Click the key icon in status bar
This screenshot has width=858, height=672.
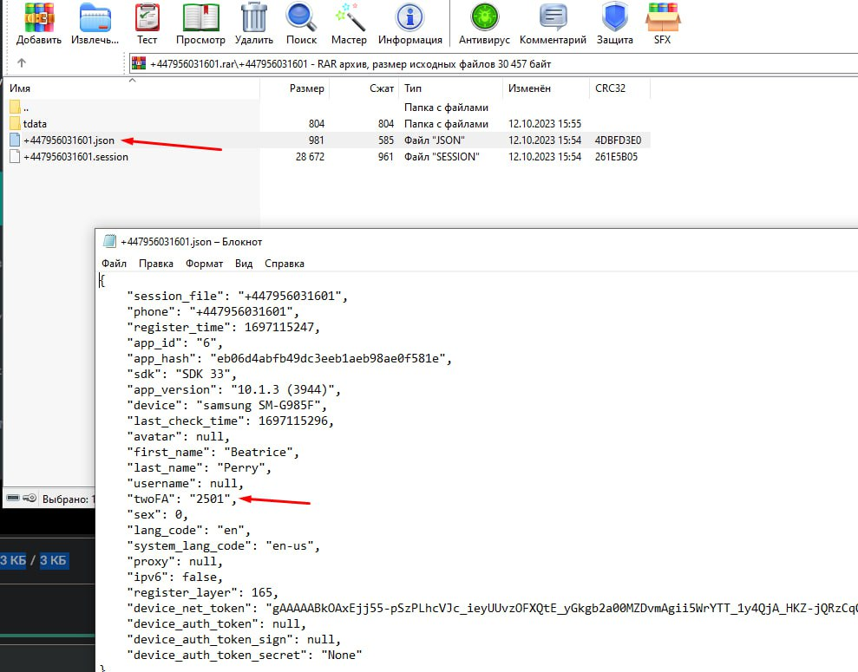pyautogui.click(x=30, y=498)
